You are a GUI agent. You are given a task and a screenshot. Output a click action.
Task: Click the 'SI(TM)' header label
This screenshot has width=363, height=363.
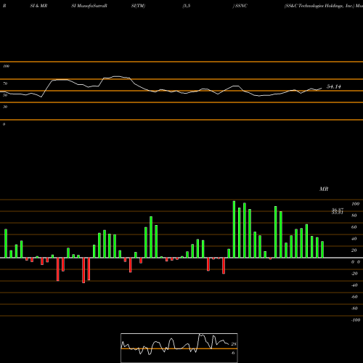(x=138, y=6)
